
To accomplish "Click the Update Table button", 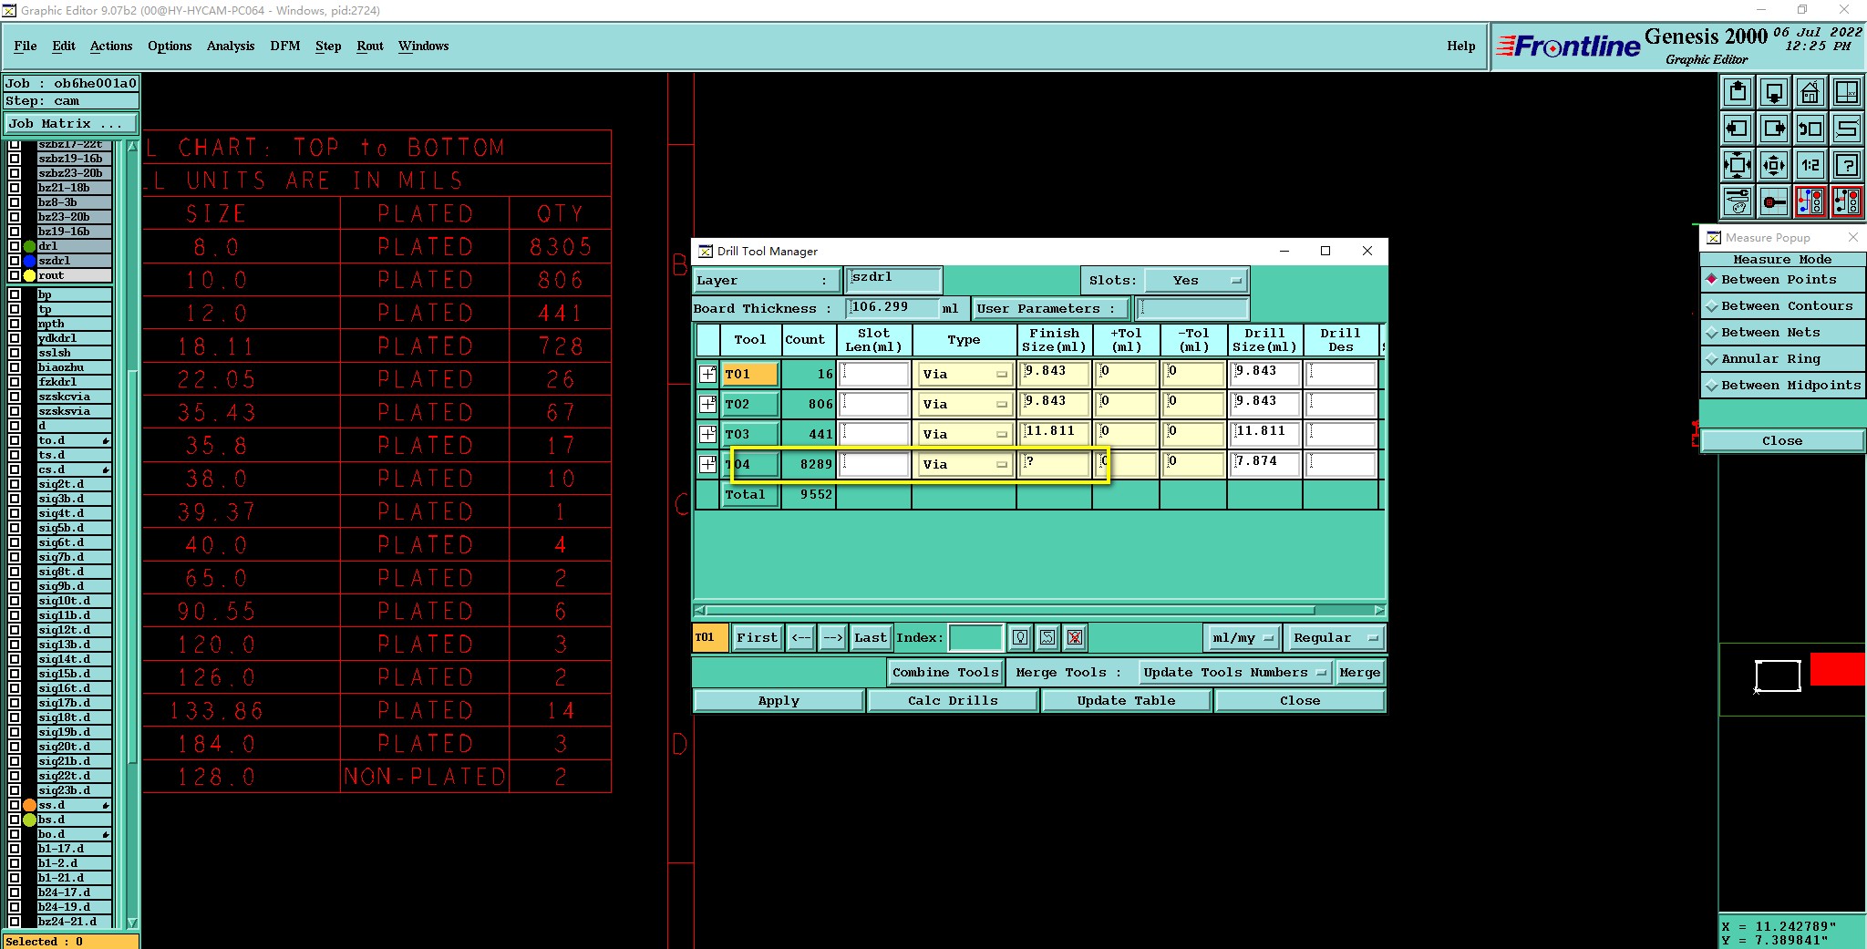I will pyautogui.click(x=1126, y=701).
